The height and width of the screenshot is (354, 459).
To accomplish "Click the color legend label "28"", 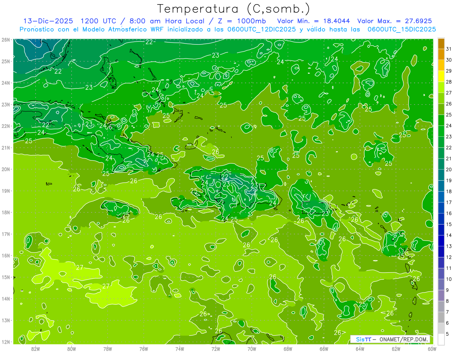I will (x=449, y=82).
